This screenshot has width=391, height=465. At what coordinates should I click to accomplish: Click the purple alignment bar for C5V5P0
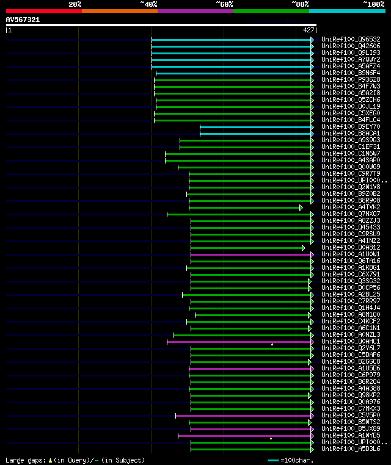pos(243,416)
